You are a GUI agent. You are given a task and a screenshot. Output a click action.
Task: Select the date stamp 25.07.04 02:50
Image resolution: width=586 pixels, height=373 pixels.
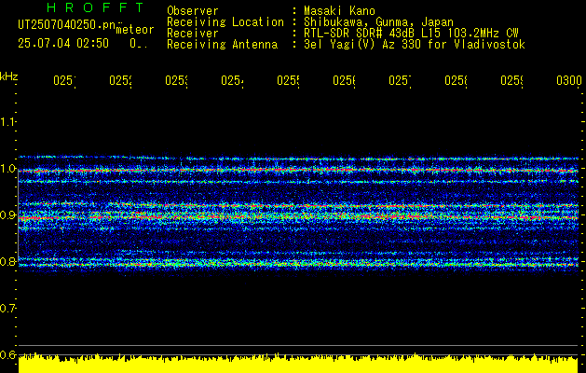63,44
